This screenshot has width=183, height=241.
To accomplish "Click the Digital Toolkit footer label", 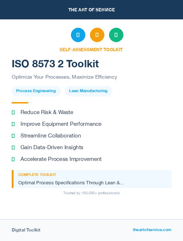I will (26, 230).
